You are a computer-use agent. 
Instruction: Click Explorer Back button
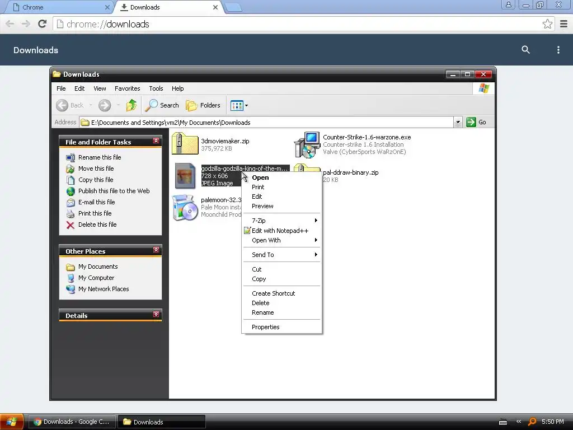tap(70, 105)
